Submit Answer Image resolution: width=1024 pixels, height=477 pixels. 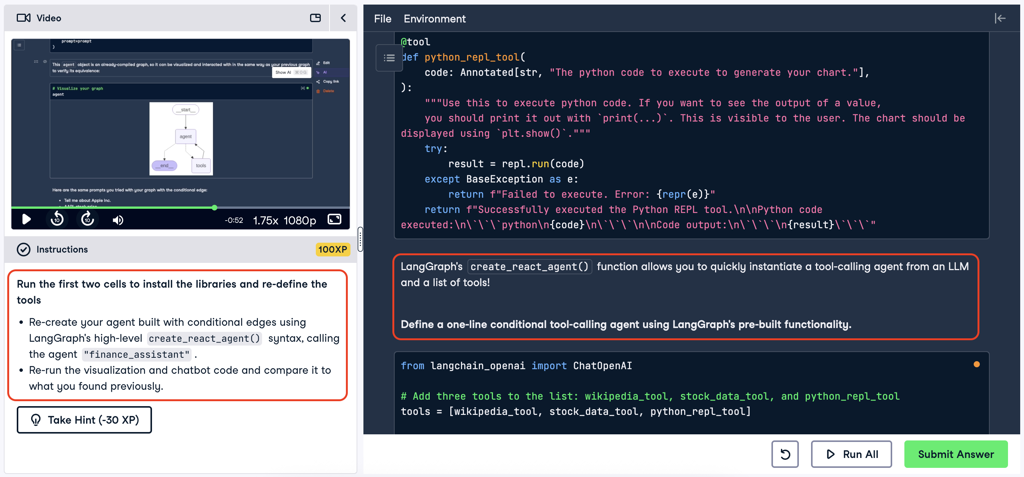956,454
